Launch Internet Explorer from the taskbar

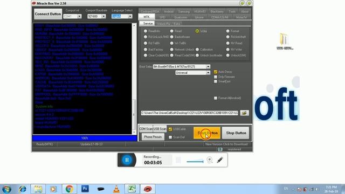point(23,189)
